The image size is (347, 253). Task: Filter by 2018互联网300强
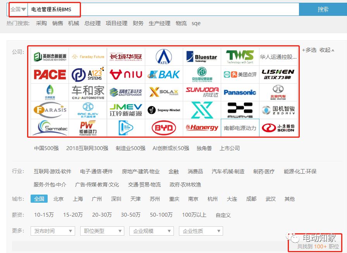(87, 148)
